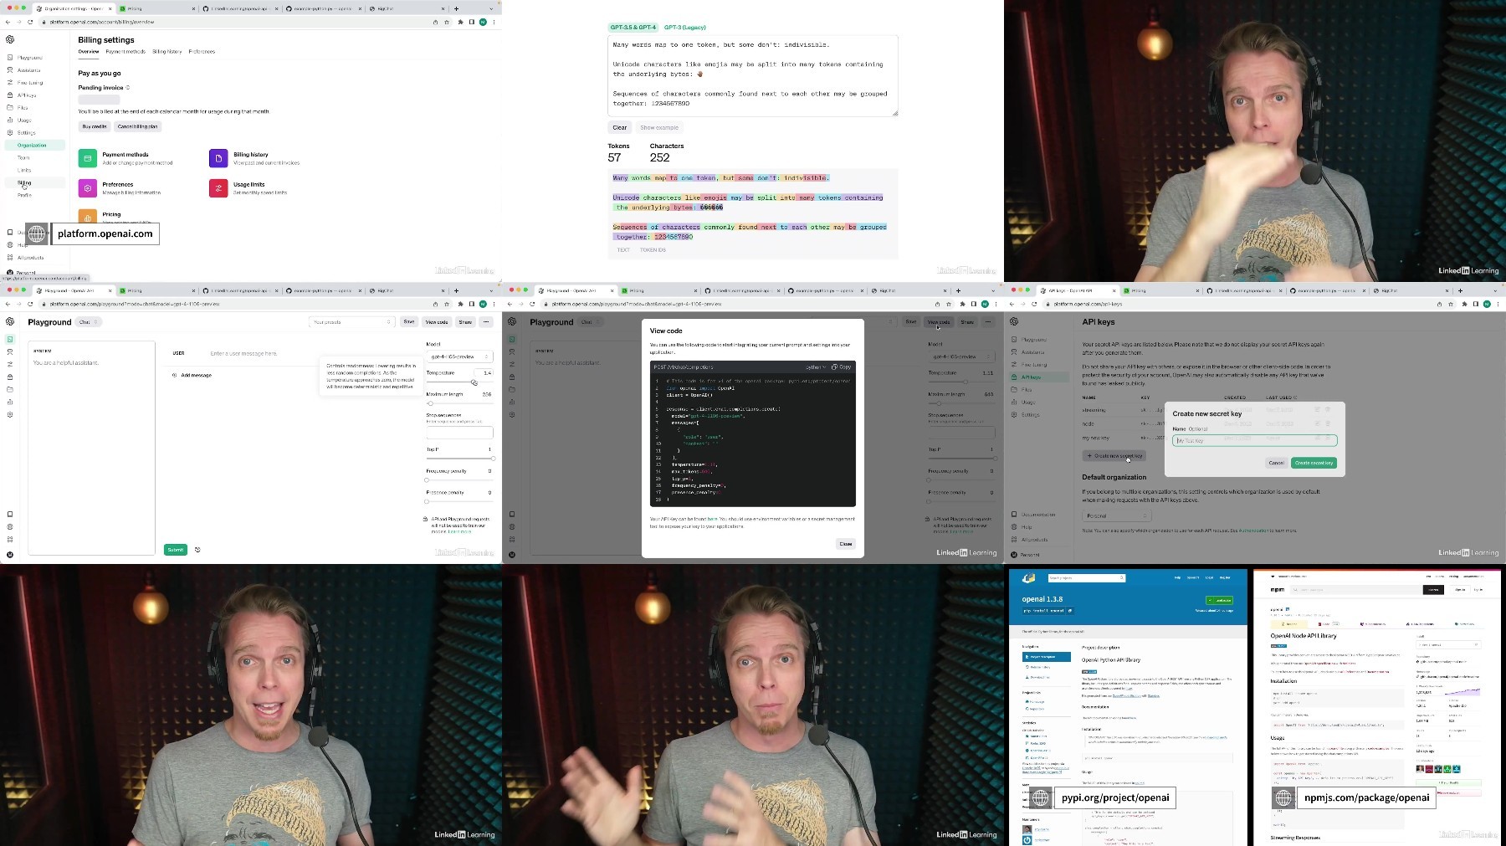Screen dimensions: 1506x846
Task: Switch to the Preferences tab in Billing settings
Action: pyautogui.click(x=202, y=52)
